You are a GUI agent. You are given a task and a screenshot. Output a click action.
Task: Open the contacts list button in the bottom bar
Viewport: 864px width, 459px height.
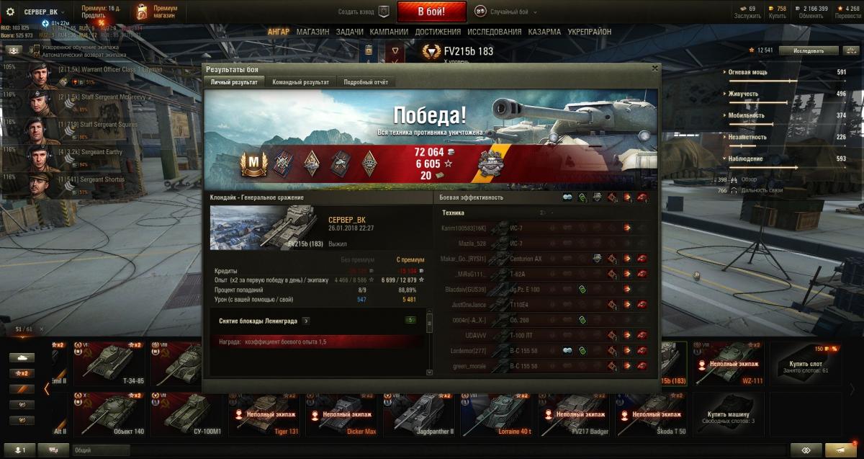tap(20, 450)
